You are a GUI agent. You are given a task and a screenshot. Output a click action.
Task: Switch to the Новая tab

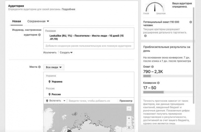tap(17, 21)
